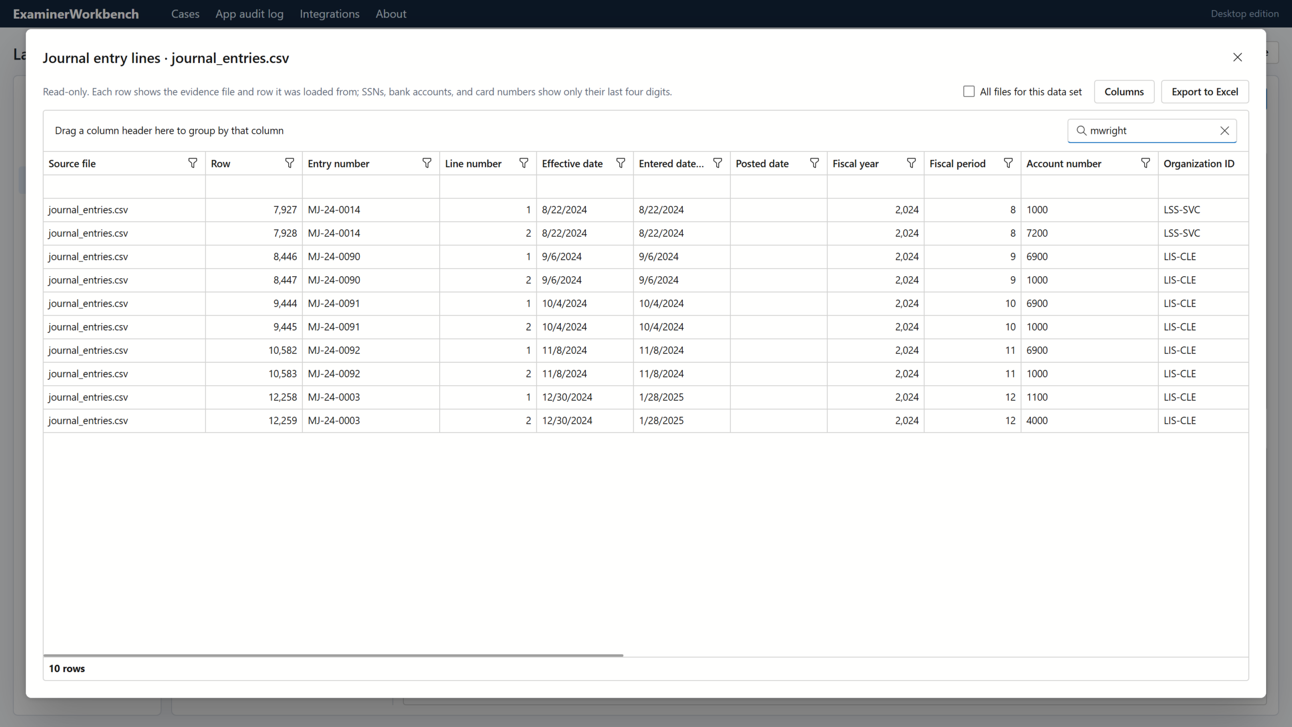Open the Row column filter icon

[x=289, y=163]
